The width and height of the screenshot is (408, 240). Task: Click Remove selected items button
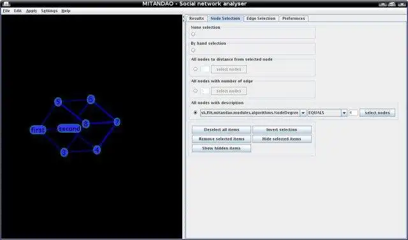pyautogui.click(x=221, y=139)
